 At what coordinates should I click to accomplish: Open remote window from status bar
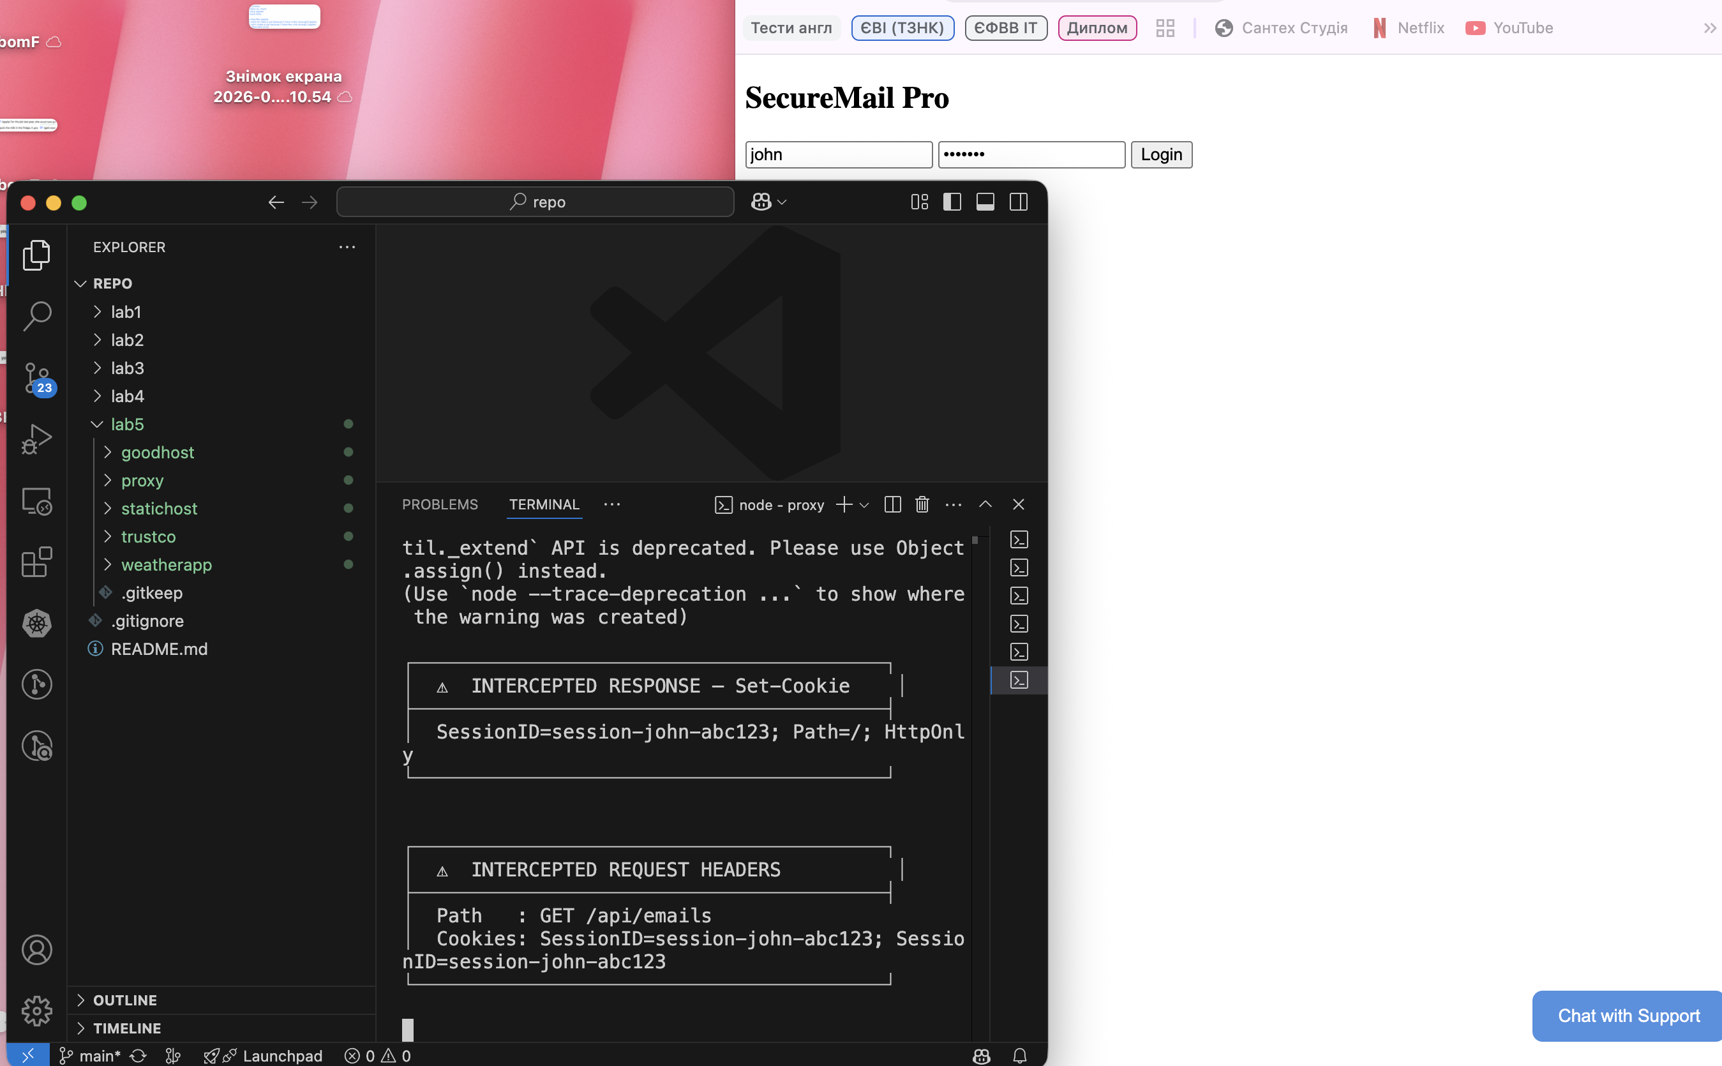click(x=28, y=1055)
